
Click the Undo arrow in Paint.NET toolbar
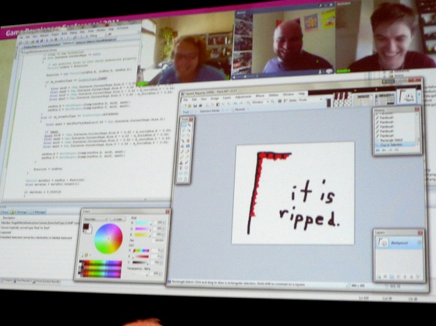pyautogui.click(x=235, y=103)
